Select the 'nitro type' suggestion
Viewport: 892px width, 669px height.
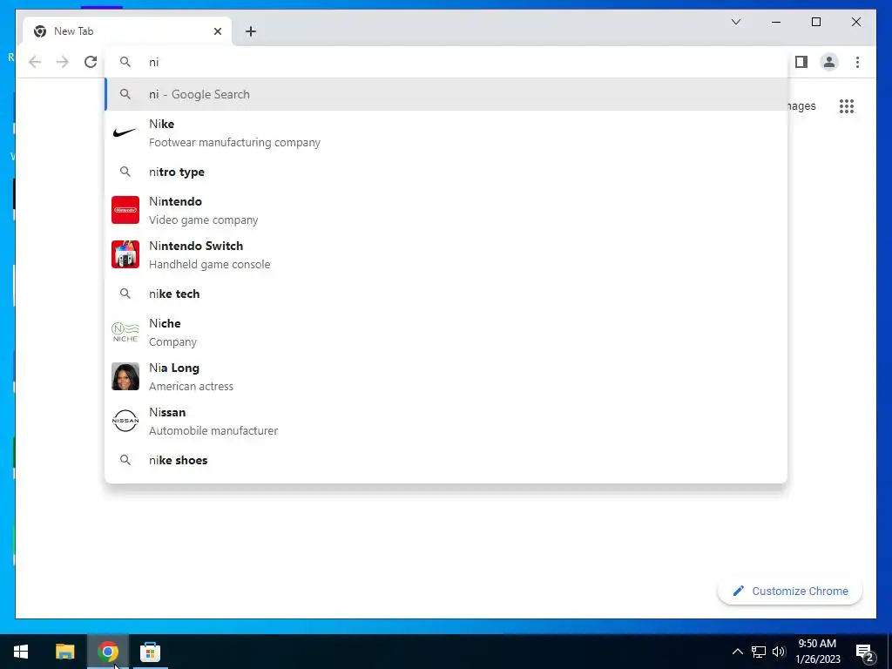click(x=446, y=172)
